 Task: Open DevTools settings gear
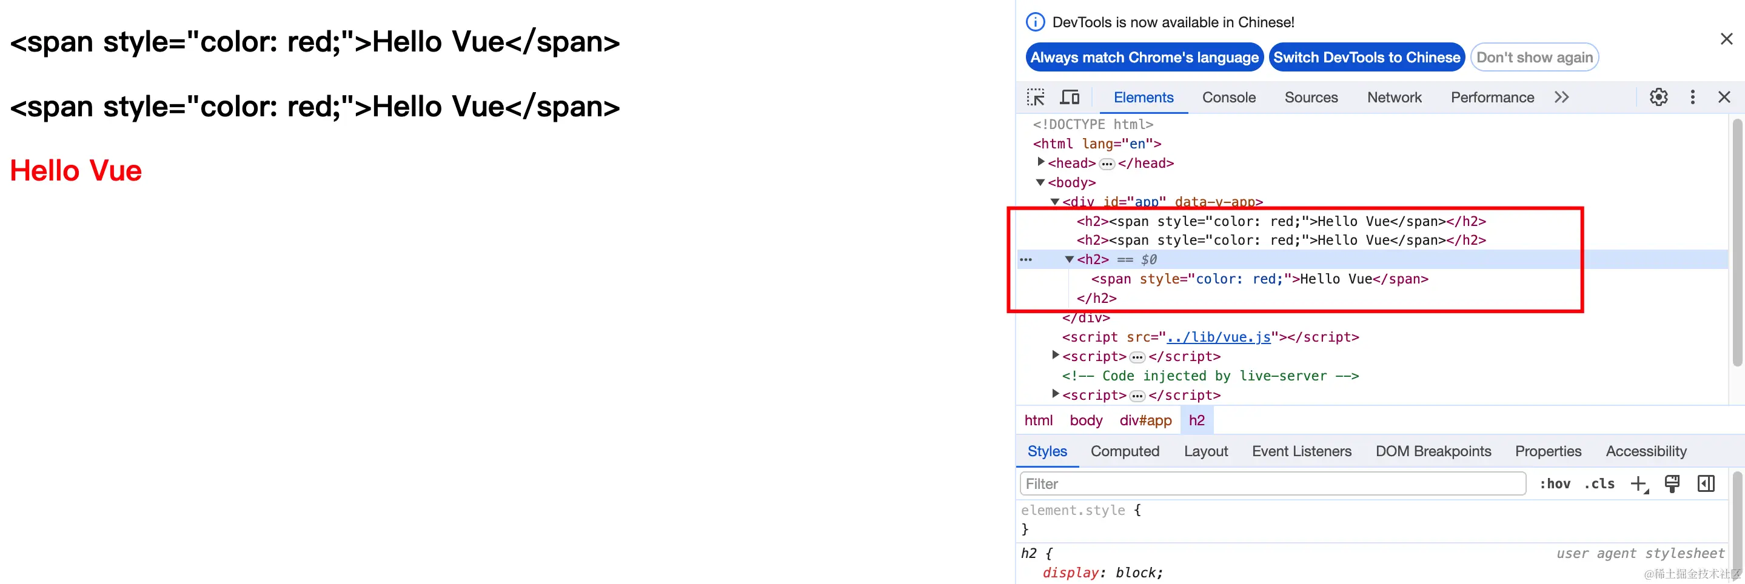point(1658,98)
